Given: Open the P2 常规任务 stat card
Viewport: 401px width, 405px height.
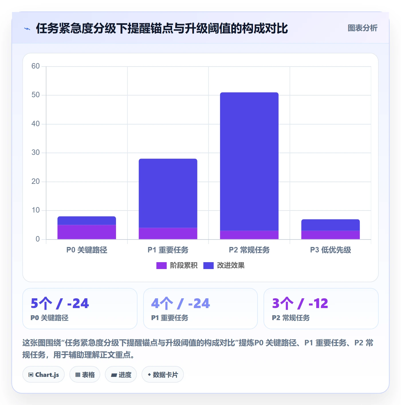Looking at the screenshot, I should tap(321, 309).
